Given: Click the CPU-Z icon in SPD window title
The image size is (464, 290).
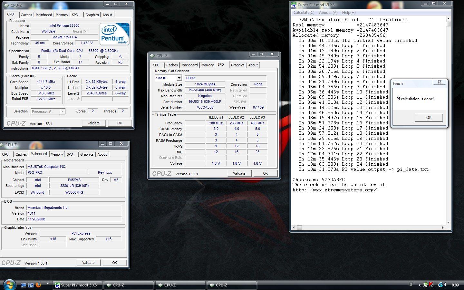Looking at the screenshot, I should (152, 55).
